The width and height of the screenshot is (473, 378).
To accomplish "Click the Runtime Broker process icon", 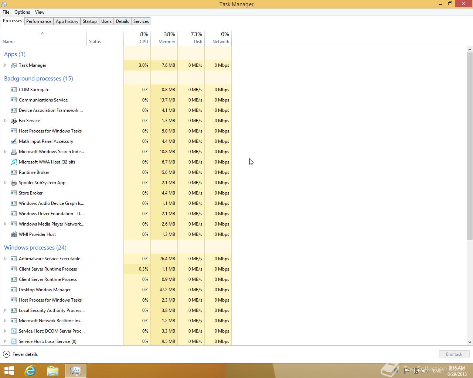I will [x=14, y=172].
